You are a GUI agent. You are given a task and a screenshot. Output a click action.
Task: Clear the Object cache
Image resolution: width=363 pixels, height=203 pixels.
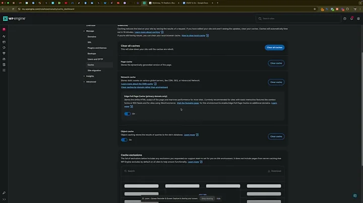click(x=276, y=137)
